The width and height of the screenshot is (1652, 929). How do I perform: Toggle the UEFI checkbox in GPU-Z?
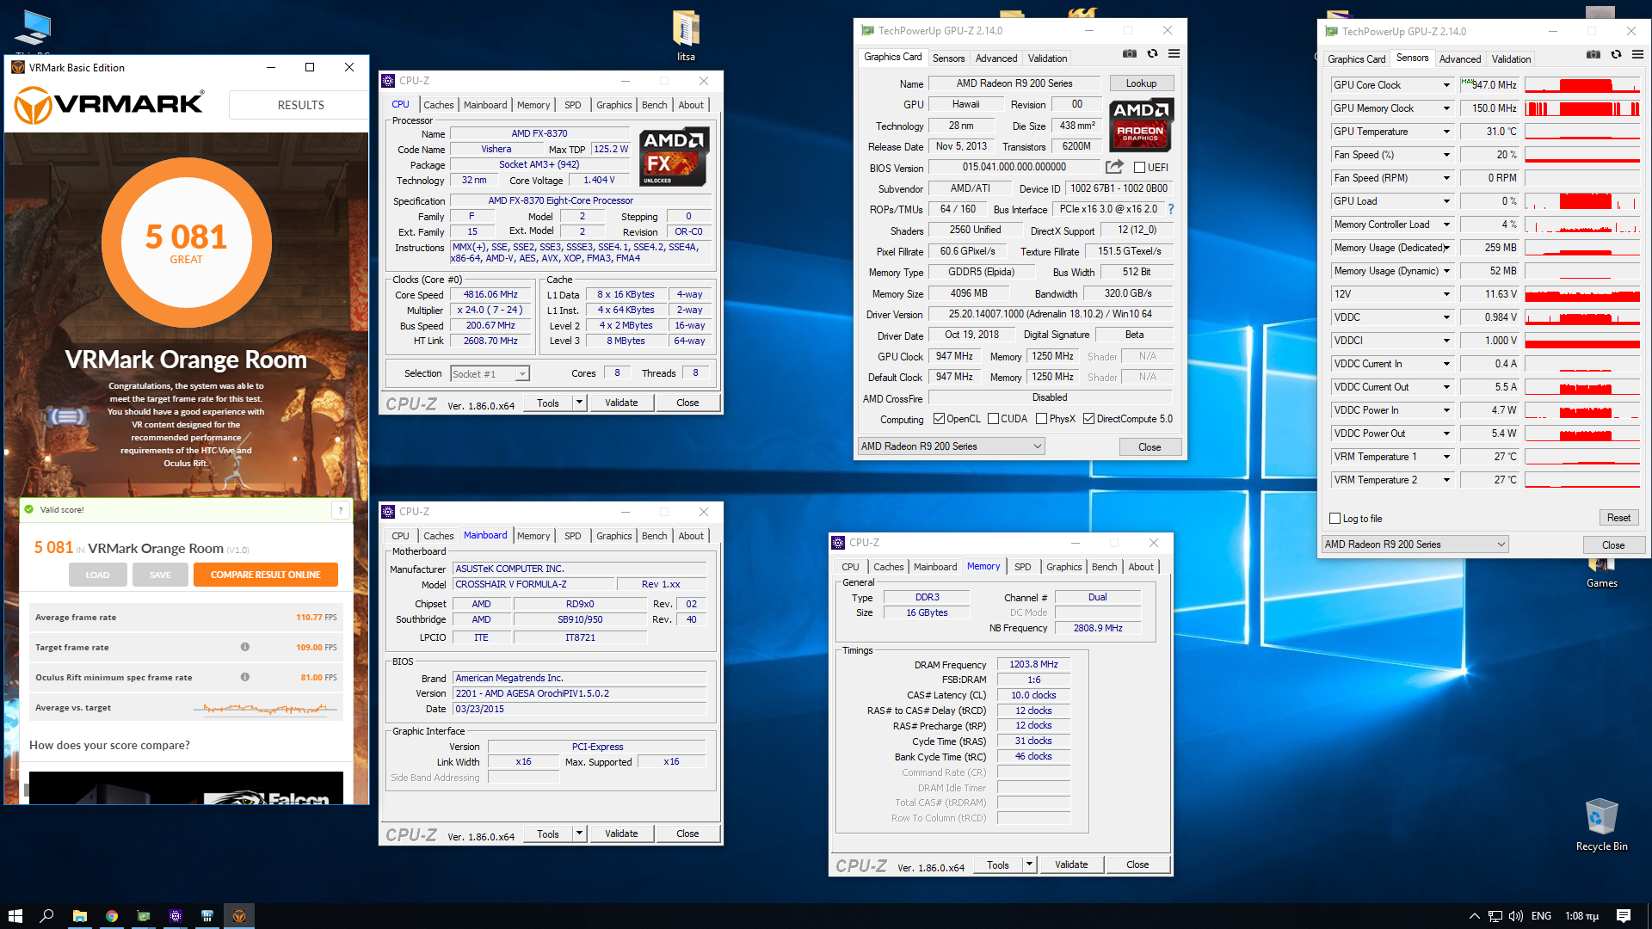click(x=1139, y=168)
